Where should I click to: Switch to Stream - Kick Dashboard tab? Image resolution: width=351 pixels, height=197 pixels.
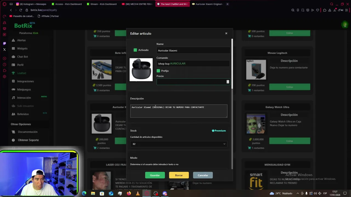(102, 4)
